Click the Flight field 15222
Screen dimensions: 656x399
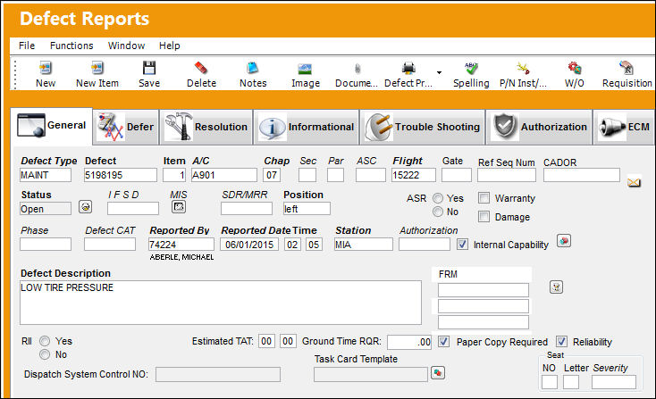413,175
